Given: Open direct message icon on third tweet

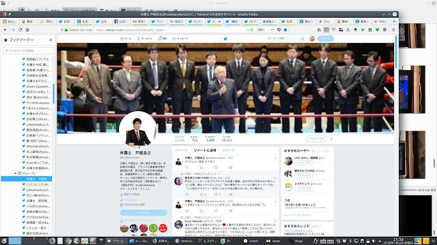Looking at the screenshot, I should tap(231, 211).
